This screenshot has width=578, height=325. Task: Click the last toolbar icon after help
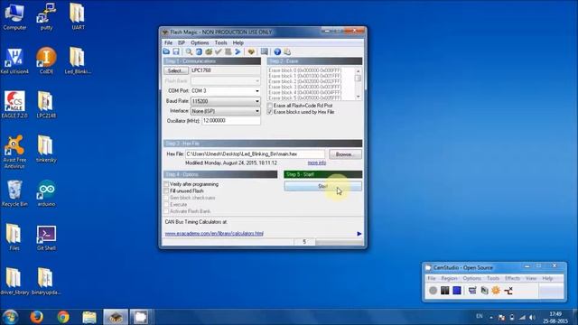pyautogui.click(x=287, y=52)
